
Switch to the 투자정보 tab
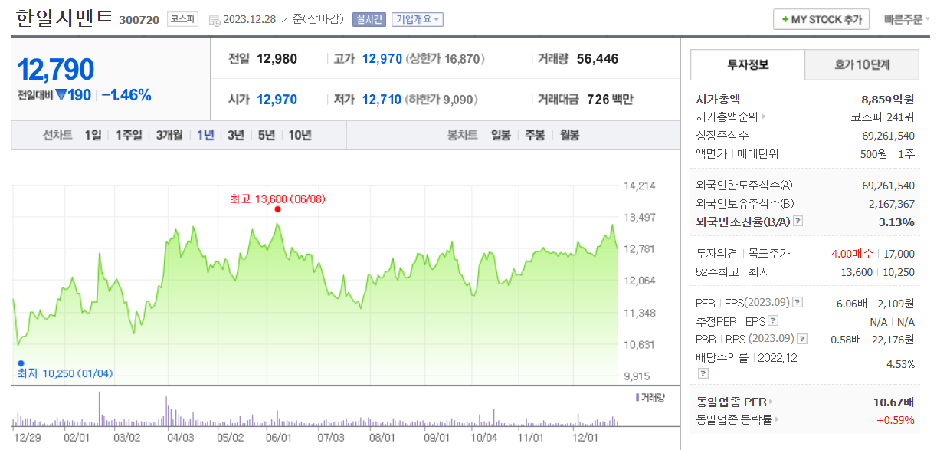pos(748,65)
